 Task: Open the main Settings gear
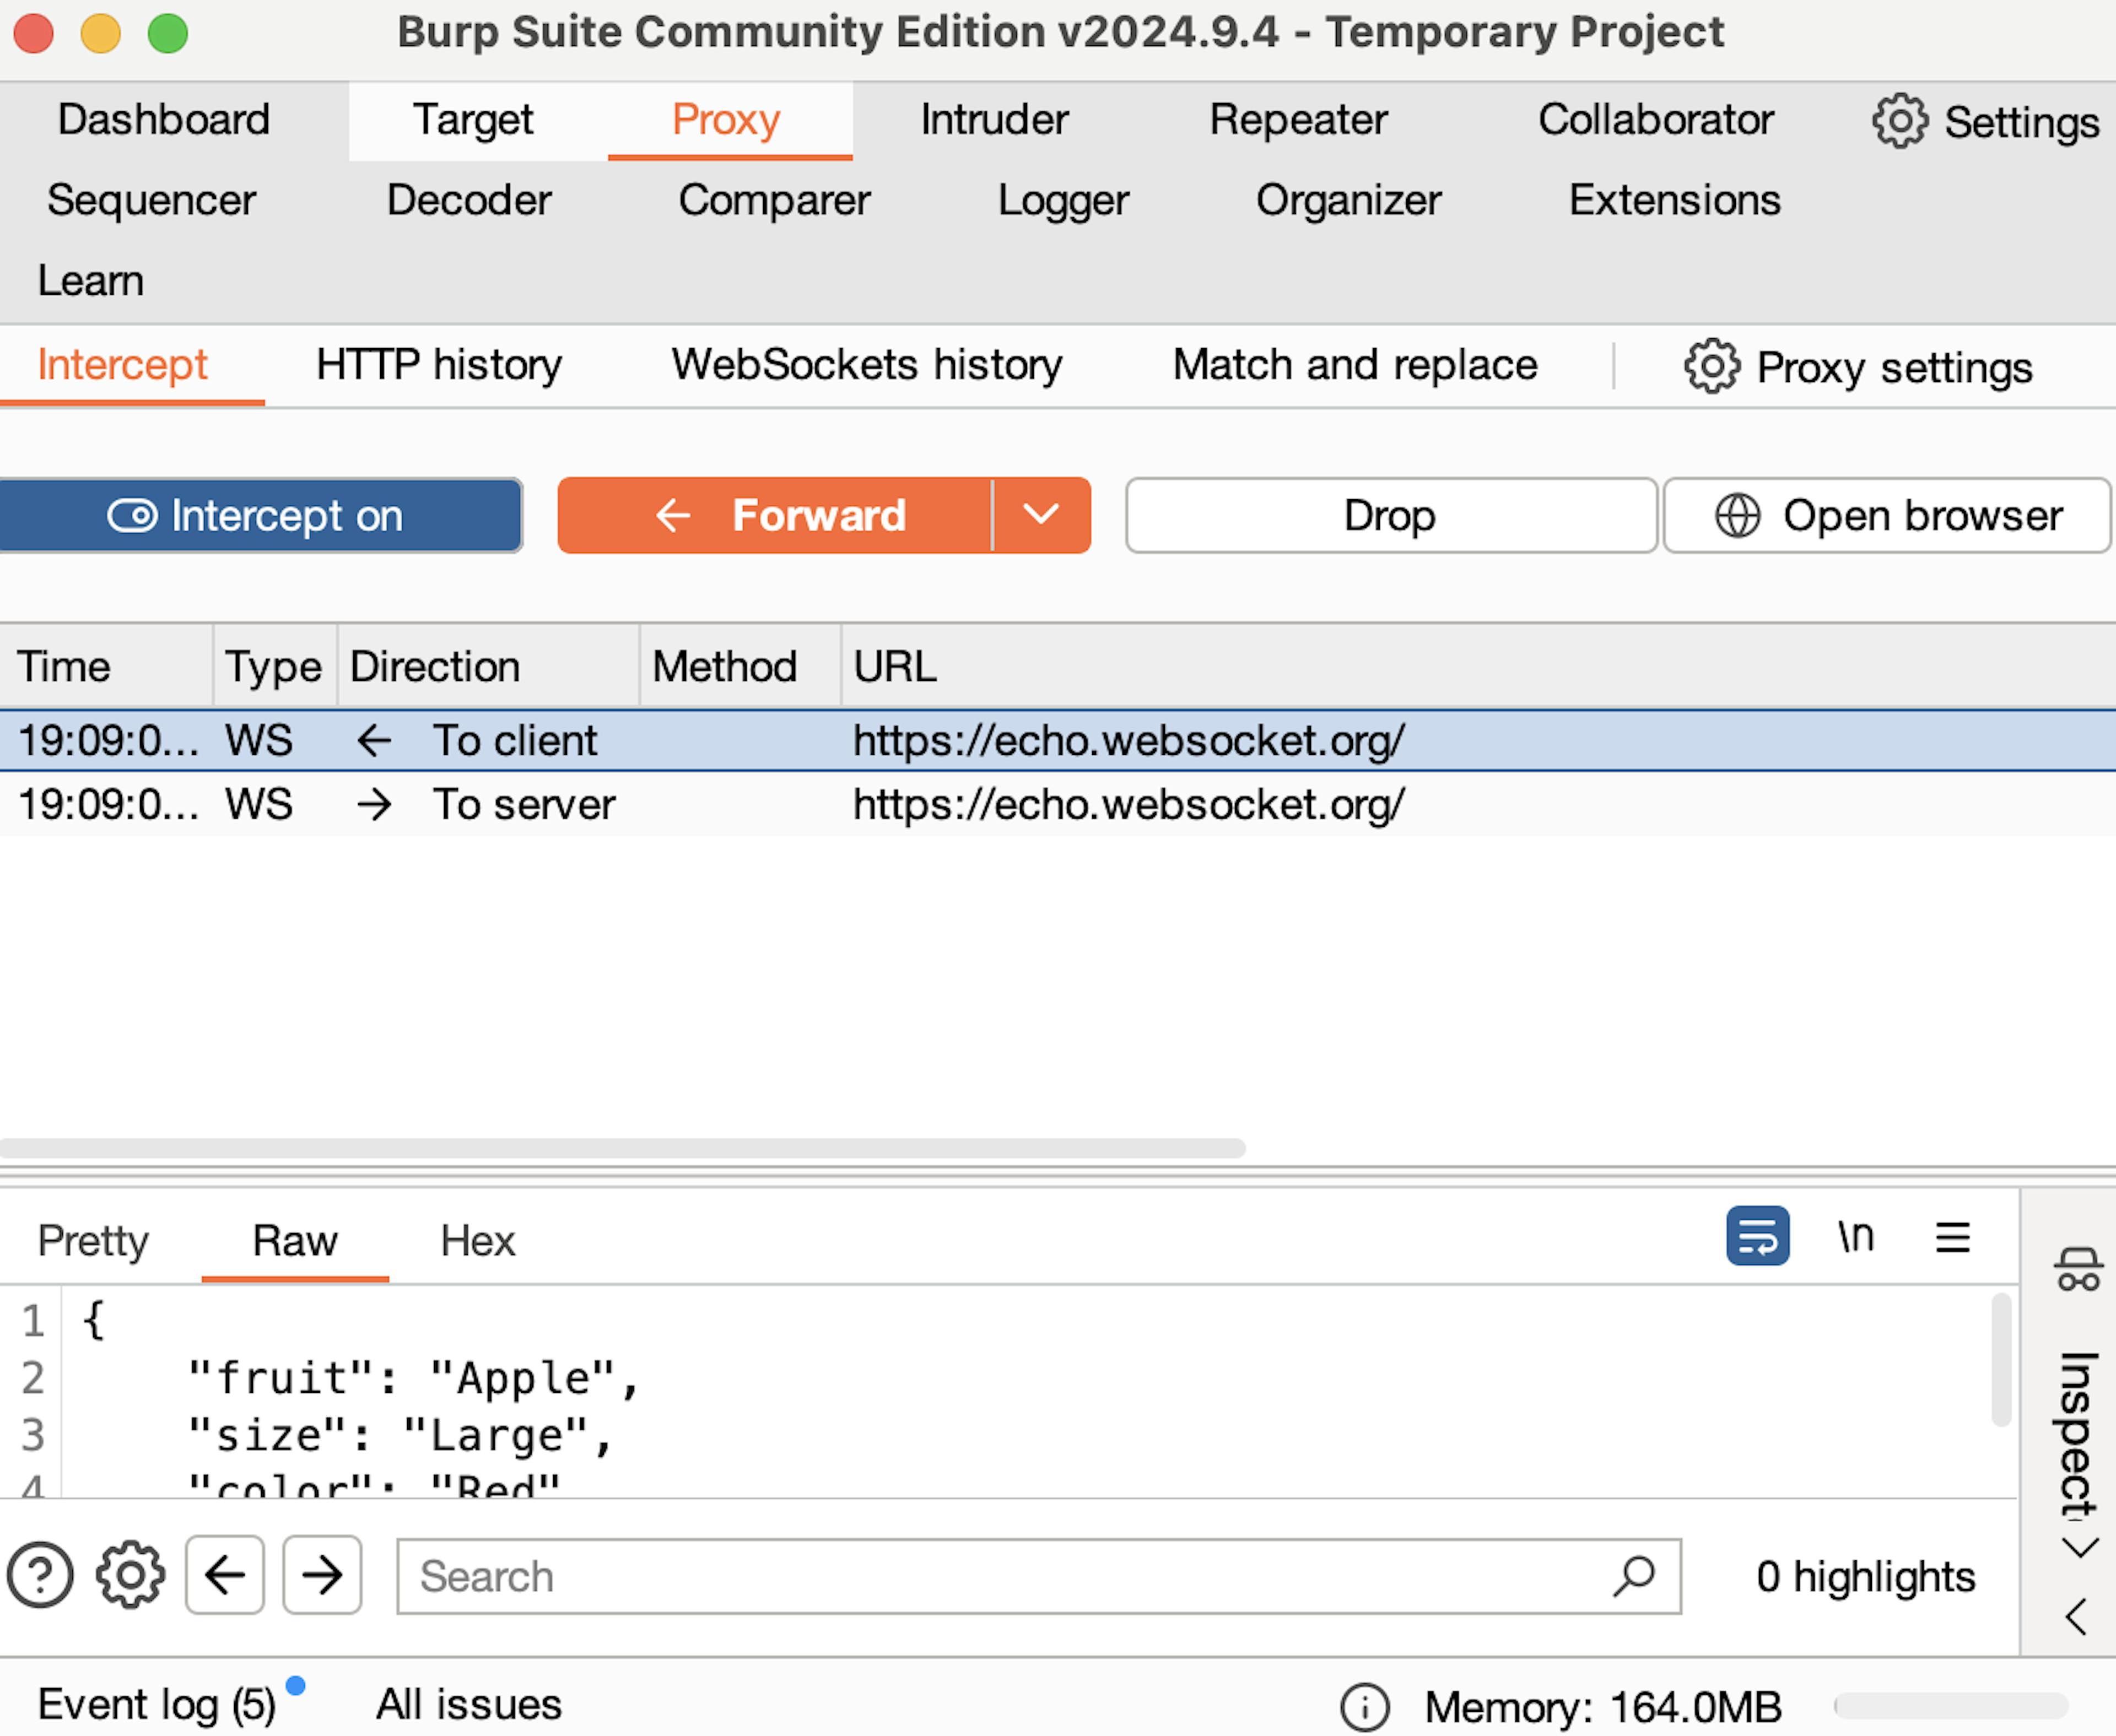pyautogui.click(x=1899, y=121)
